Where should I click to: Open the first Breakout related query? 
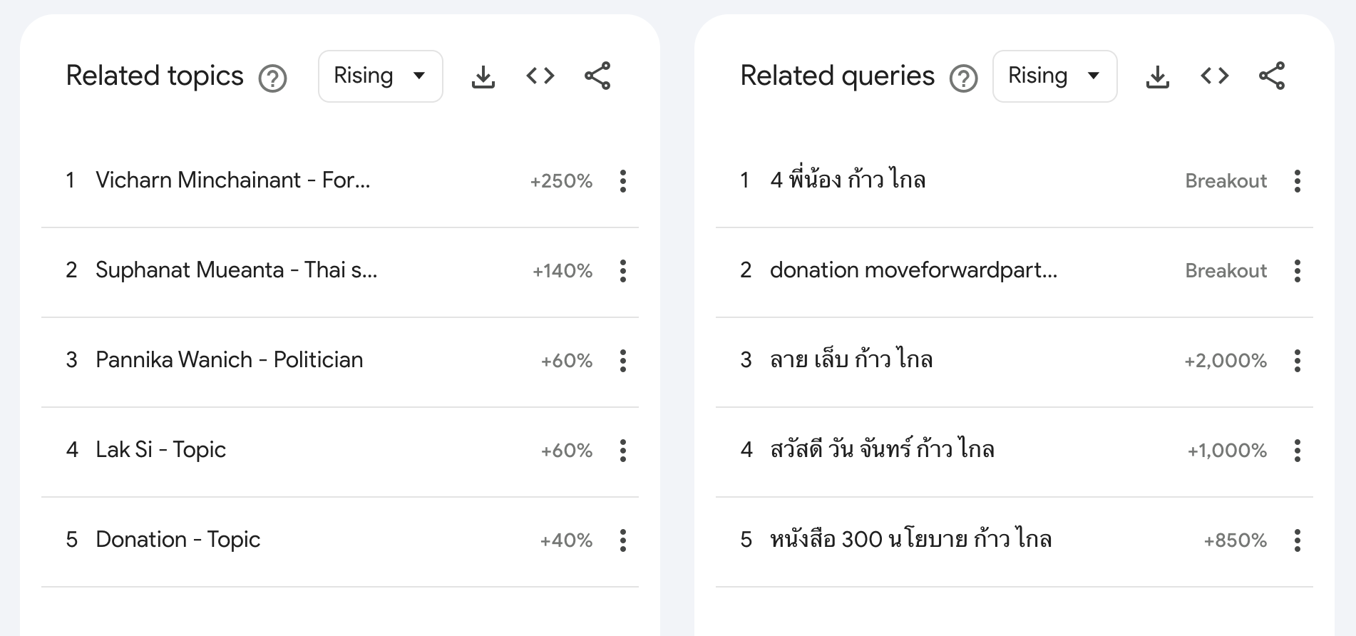coord(848,180)
